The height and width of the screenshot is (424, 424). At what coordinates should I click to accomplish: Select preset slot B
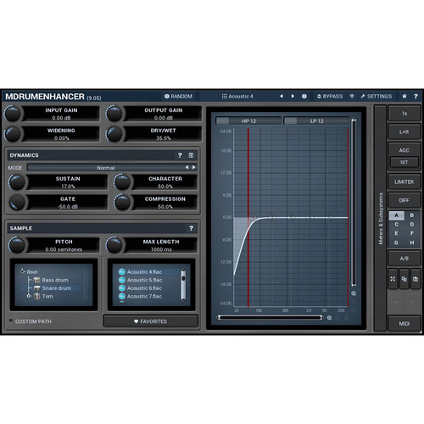click(412, 215)
